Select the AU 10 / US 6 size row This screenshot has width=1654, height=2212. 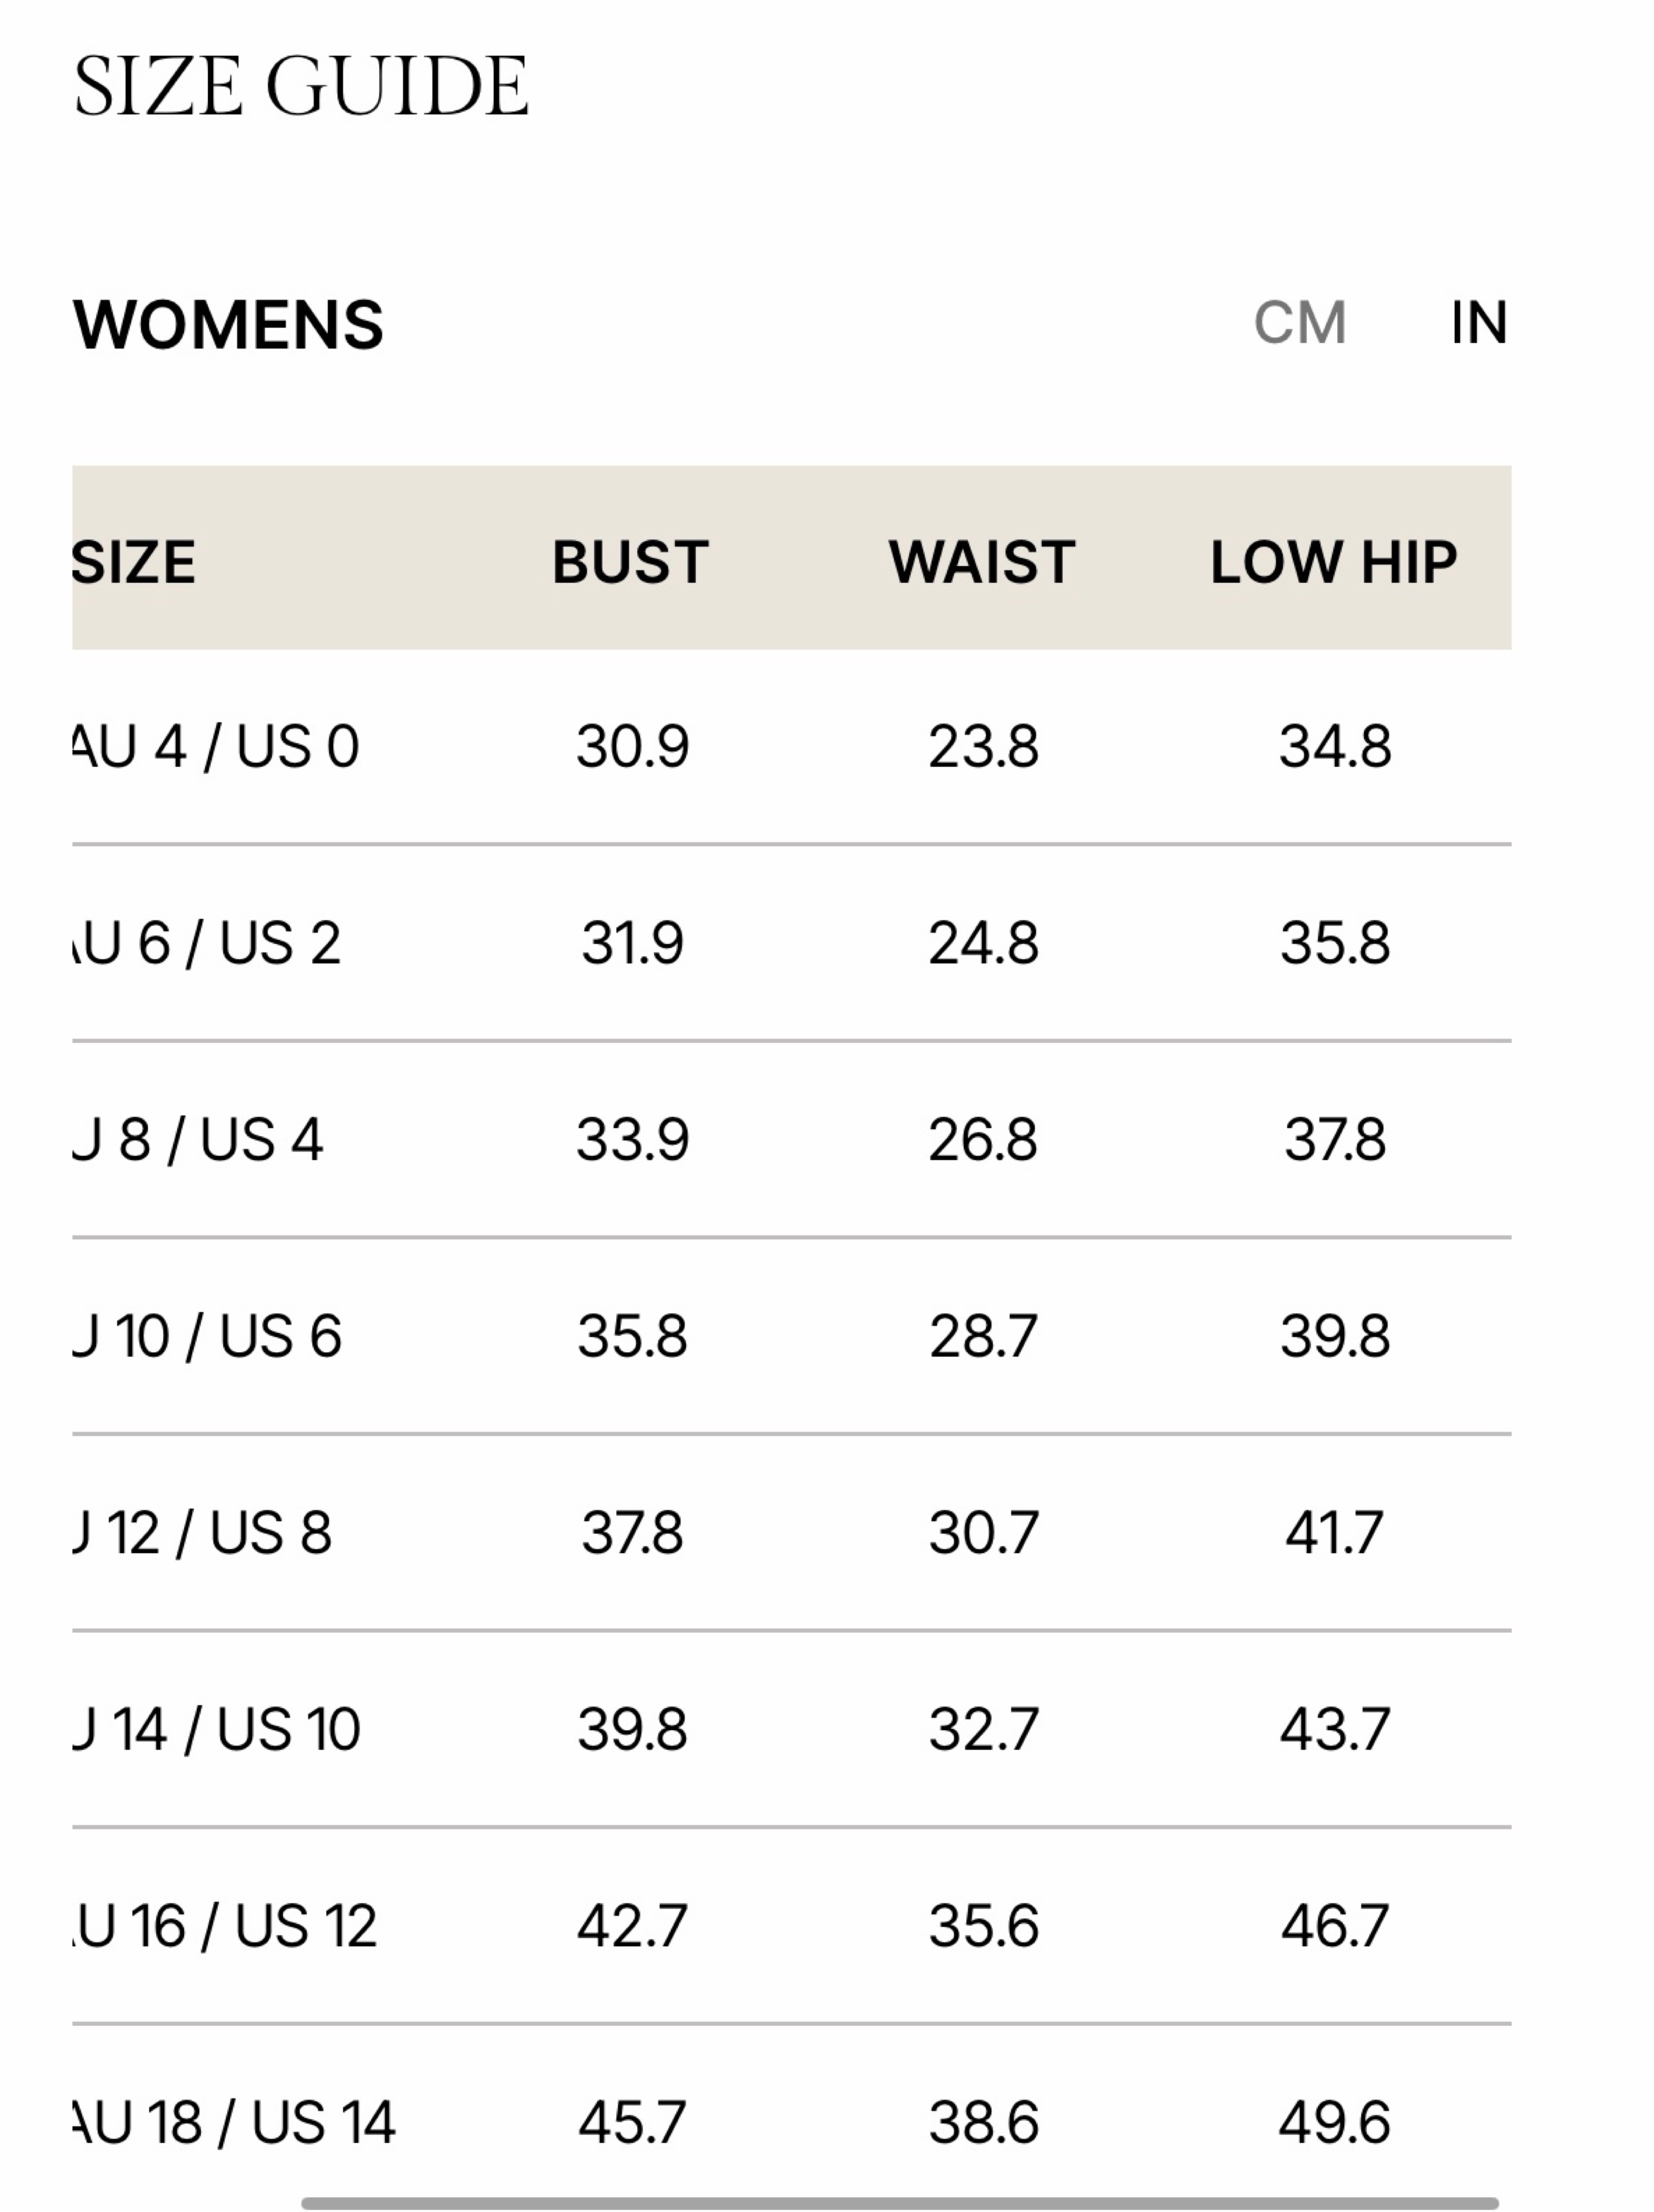(x=791, y=1336)
